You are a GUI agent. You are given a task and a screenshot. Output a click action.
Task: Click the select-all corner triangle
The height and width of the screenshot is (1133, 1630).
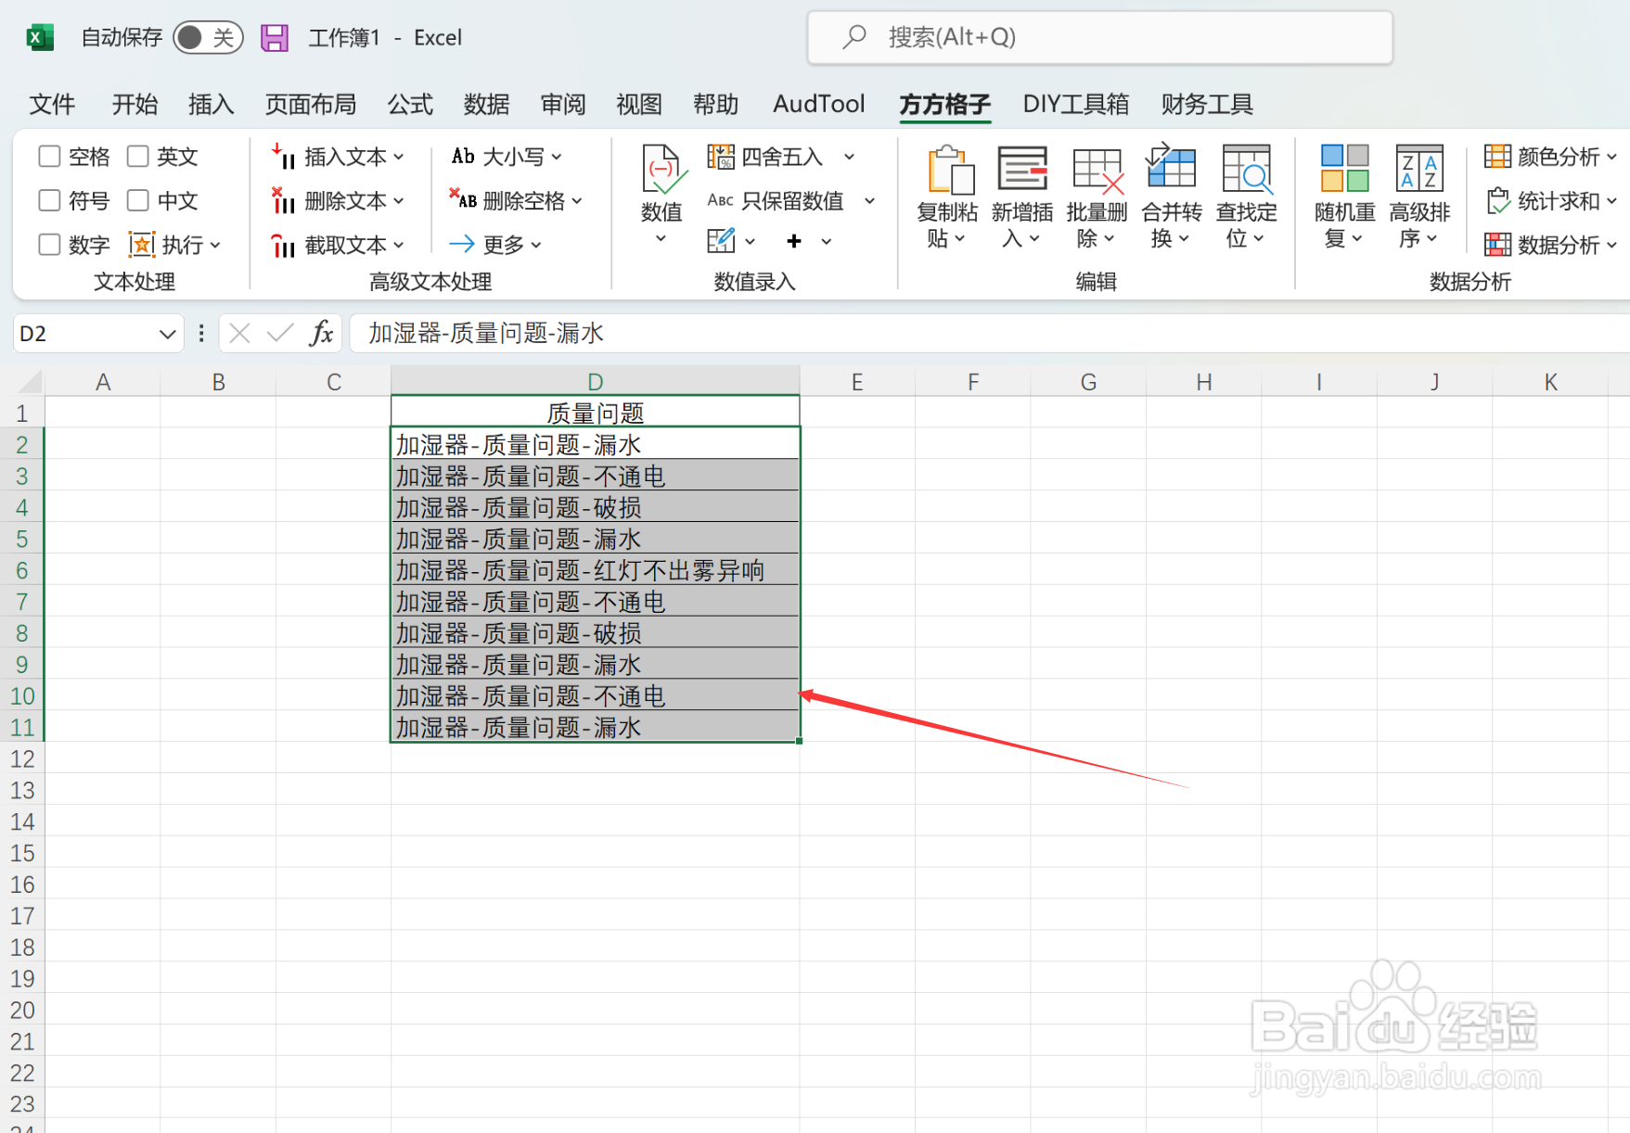tap(30, 381)
